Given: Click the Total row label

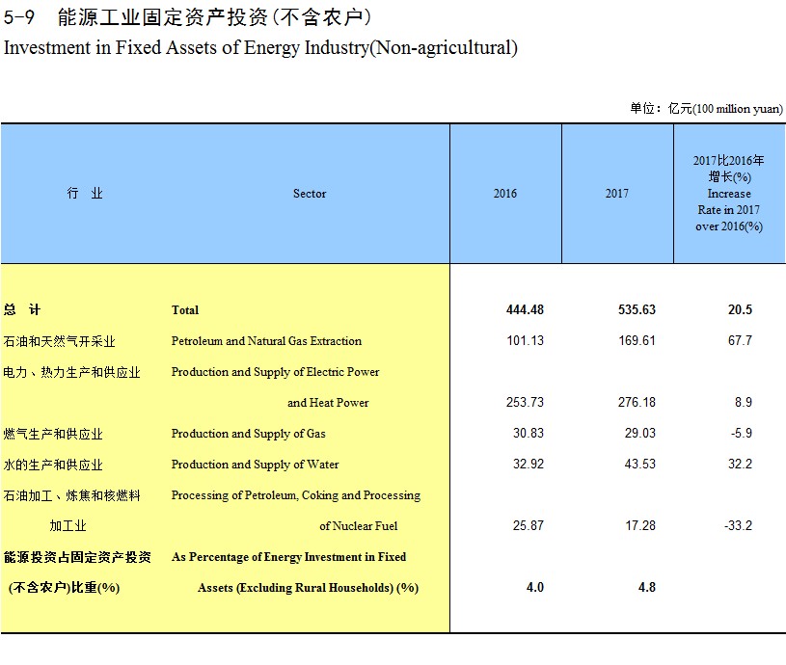Looking at the screenshot, I should click(185, 310).
